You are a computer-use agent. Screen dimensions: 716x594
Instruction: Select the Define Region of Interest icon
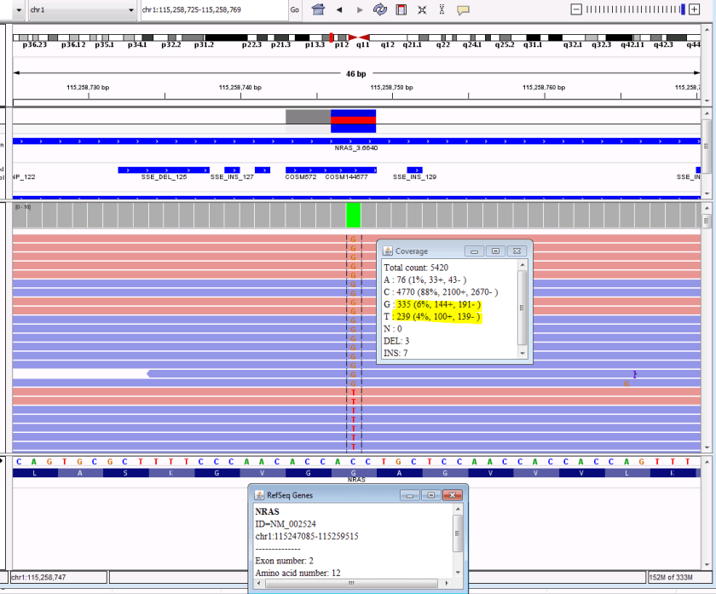pos(401,9)
